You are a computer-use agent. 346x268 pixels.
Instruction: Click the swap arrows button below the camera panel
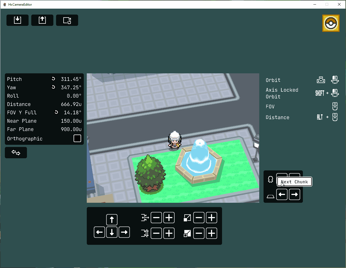click(16, 153)
